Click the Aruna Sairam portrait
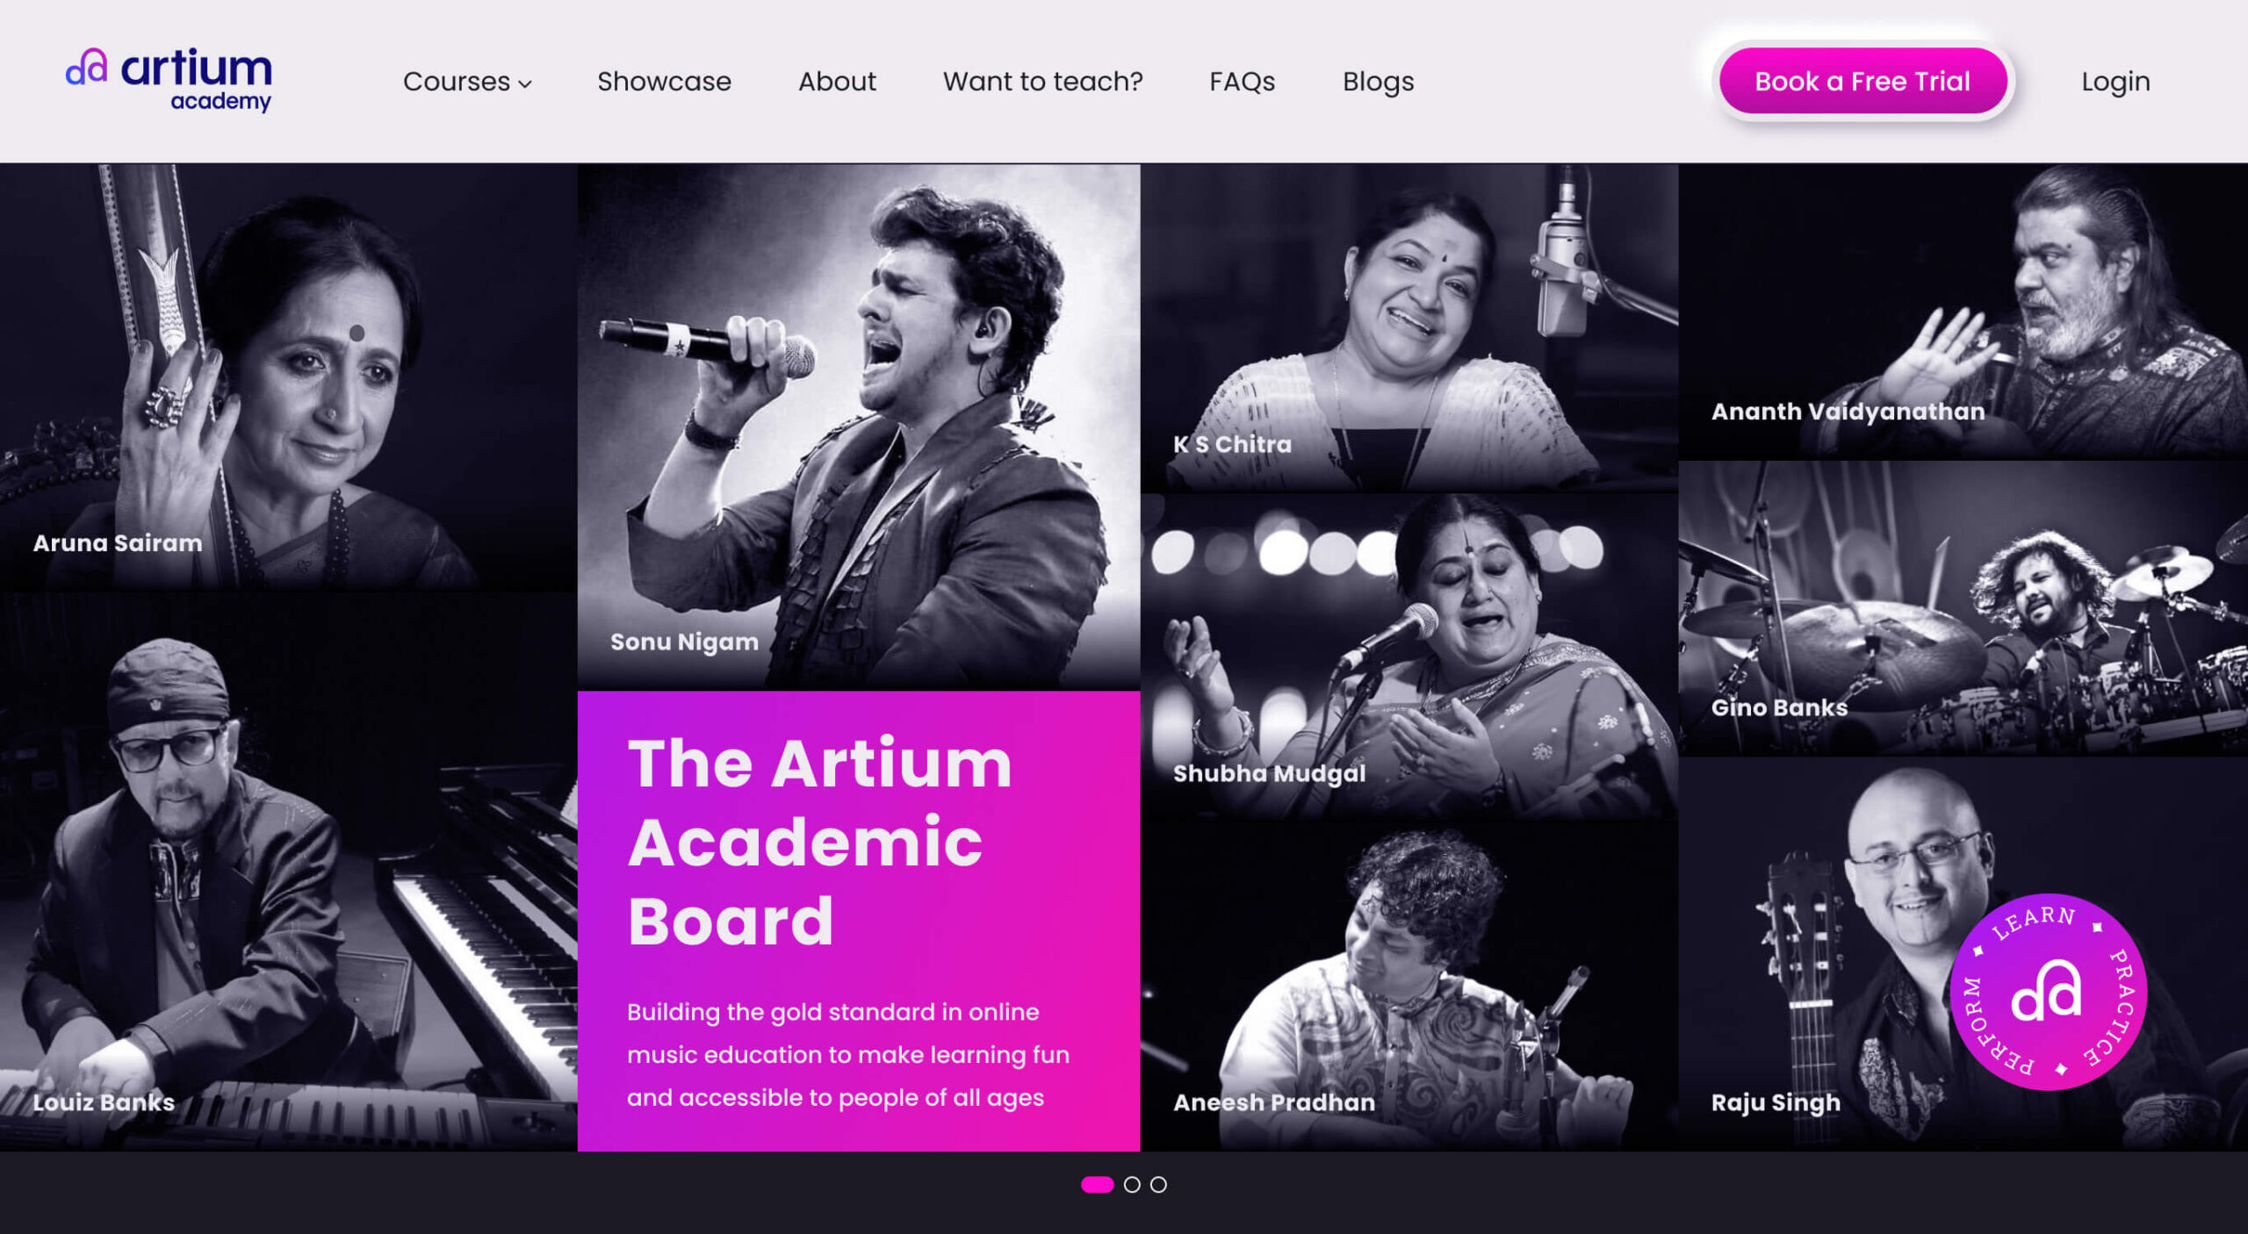Image resolution: width=2248 pixels, height=1234 pixels. (x=288, y=377)
